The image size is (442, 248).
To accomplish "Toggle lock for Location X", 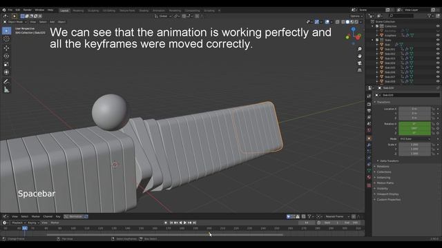I will [x=433, y=109].
